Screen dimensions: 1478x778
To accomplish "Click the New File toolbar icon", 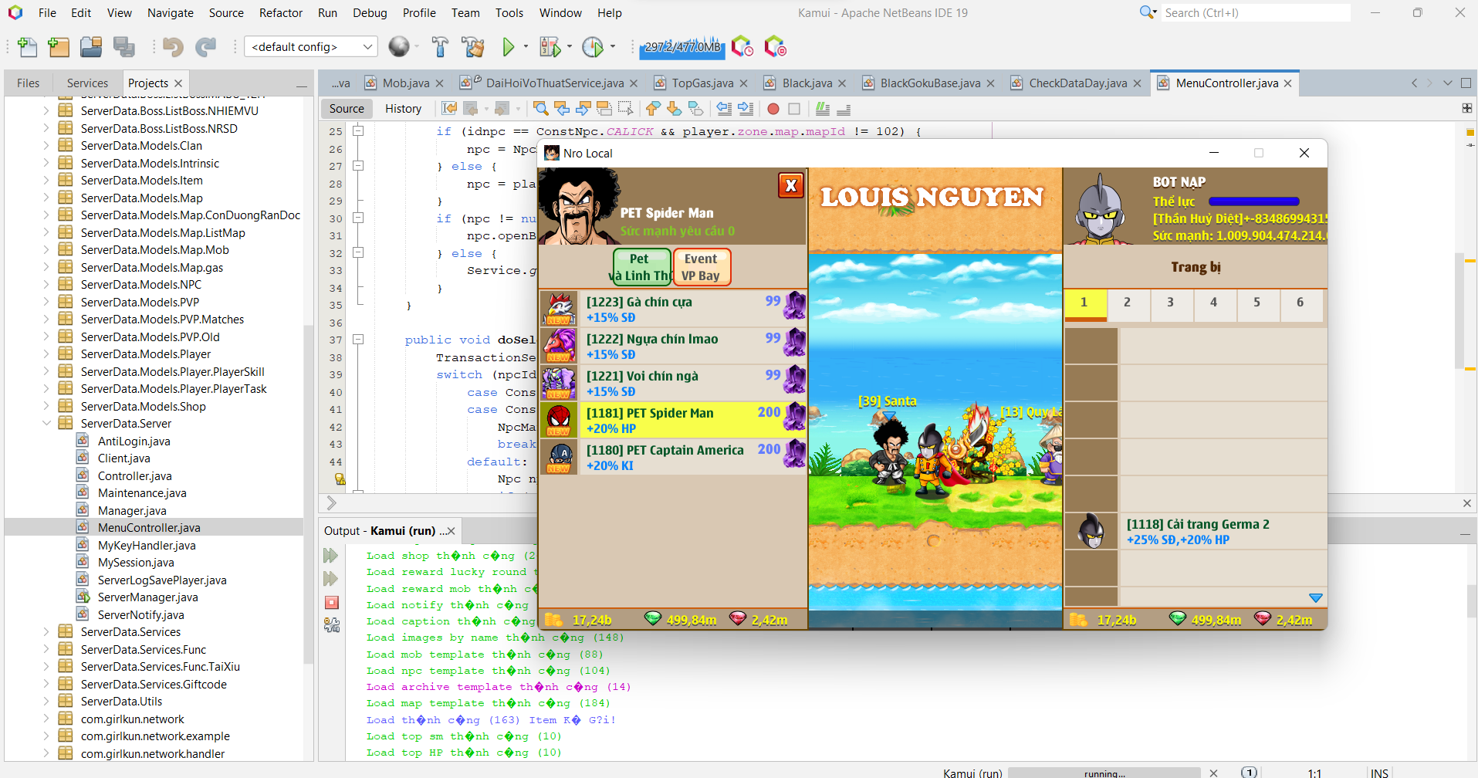I will 27,48.
